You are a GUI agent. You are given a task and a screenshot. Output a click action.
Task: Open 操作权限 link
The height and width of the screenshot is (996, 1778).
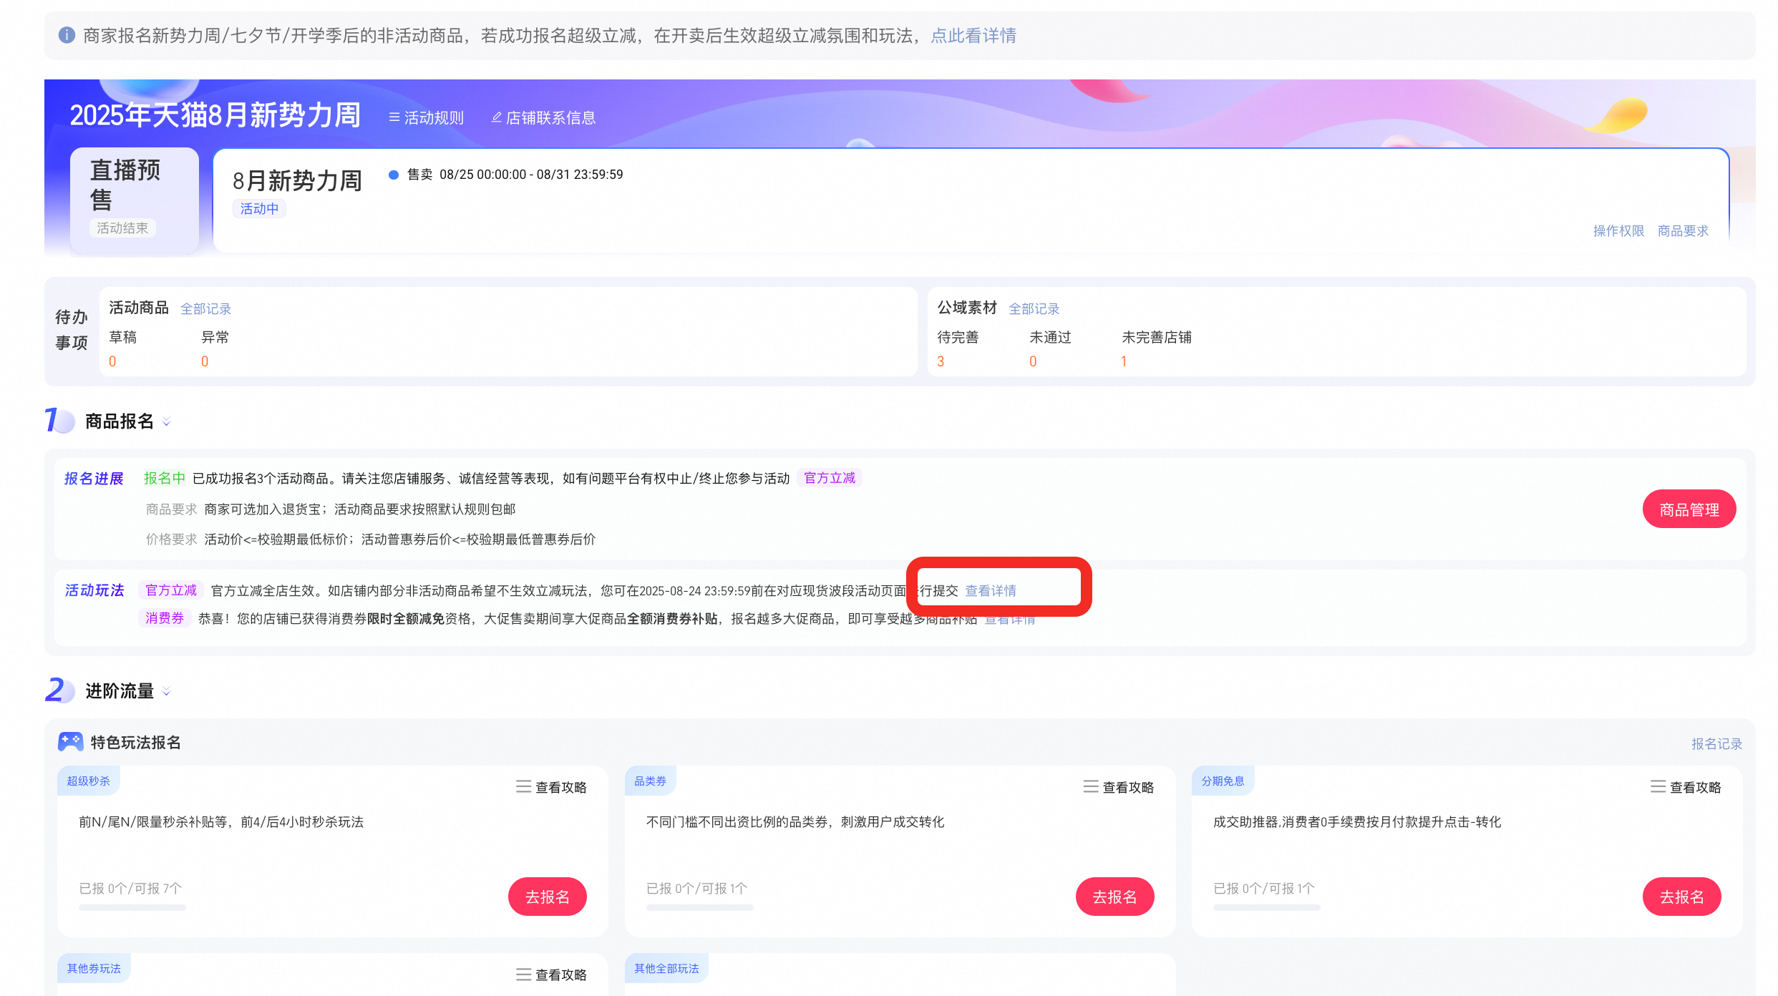coord(1618,231)
